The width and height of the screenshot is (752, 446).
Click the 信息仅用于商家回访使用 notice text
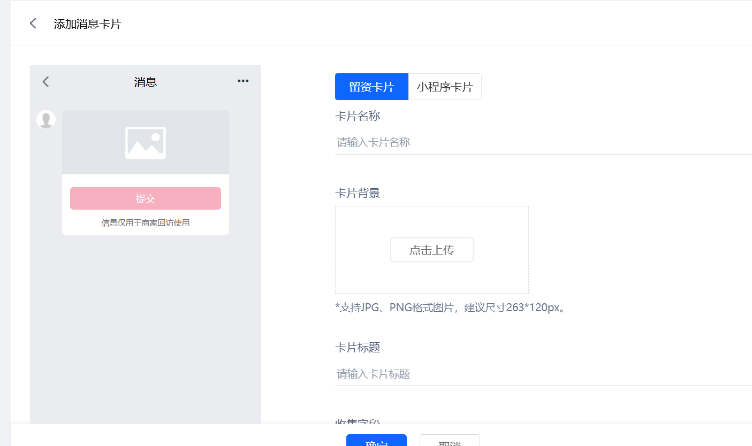[x=145, y=223]
